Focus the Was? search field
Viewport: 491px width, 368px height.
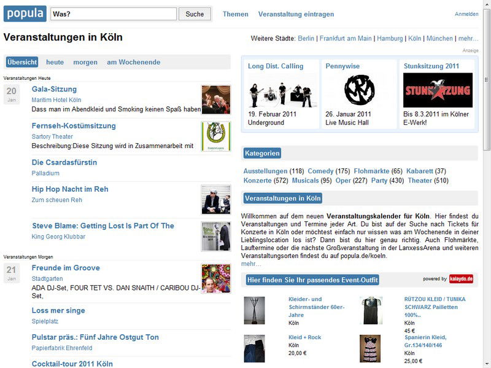[114, 14]
